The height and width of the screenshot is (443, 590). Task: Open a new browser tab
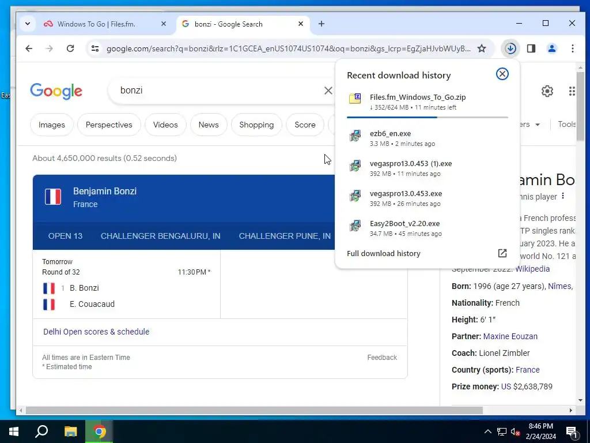click(x=322, y=24)
